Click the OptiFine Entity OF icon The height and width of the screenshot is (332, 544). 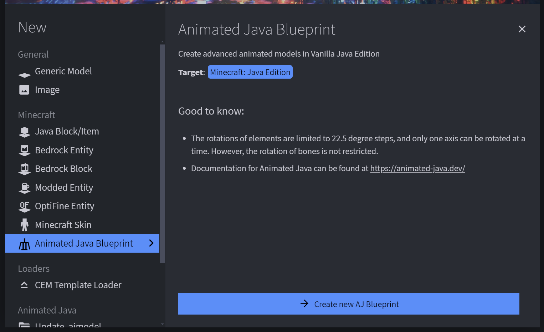tap(25, 206)
